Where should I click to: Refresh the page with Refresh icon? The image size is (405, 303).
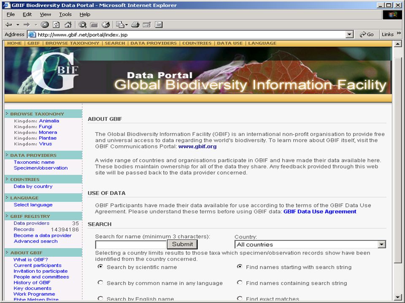pyautogui.click(x=56, y=25)
